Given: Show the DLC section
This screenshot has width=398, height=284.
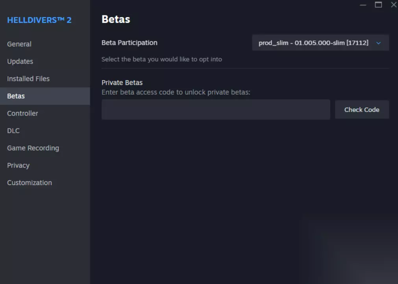Looking at the screenshot, I should click(13, 130).
